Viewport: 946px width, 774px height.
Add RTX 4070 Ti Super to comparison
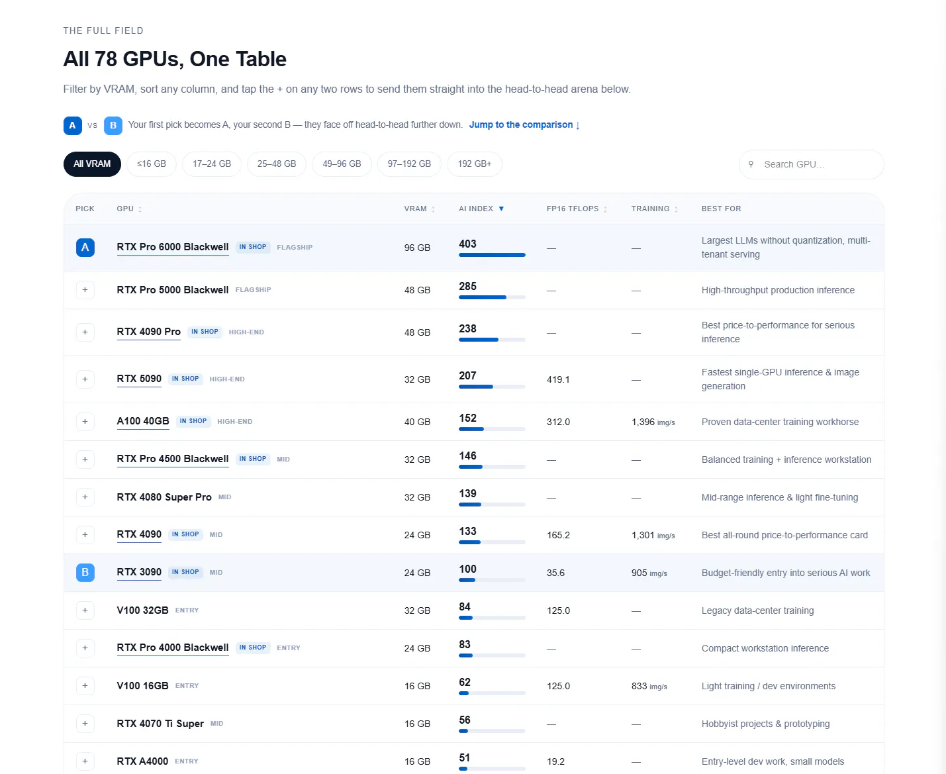[x=85, y=724]
